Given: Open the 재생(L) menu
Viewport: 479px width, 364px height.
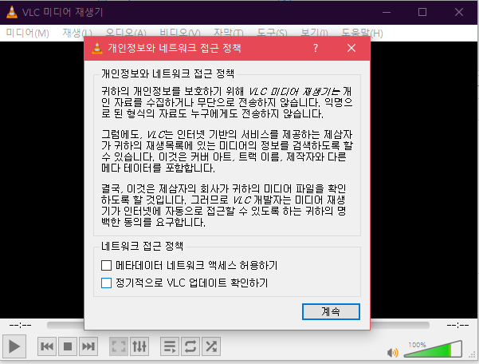Looking at the screenshot, I should pos(77,33).
